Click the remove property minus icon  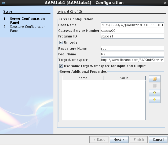point(155,86)
